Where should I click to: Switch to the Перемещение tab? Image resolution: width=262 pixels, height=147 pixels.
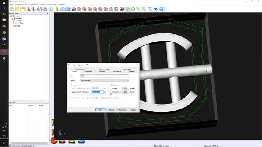click(80, 69)
